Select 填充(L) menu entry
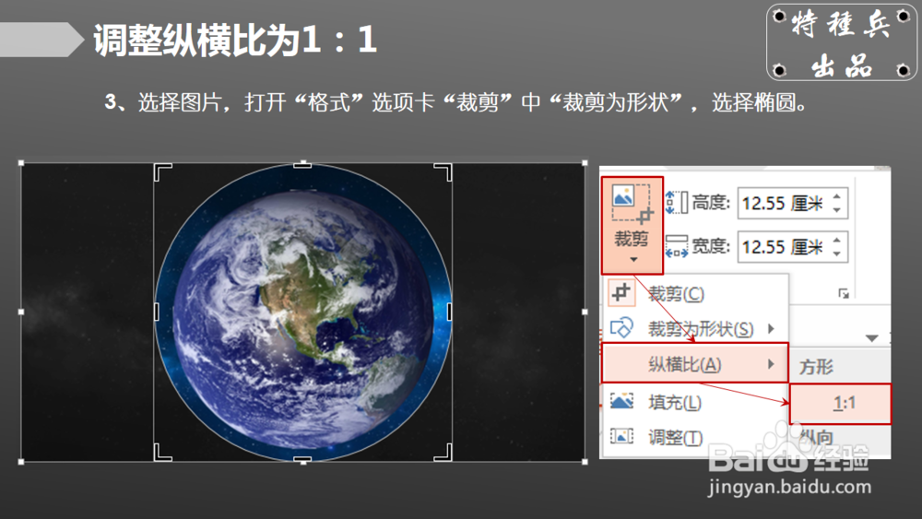This screenshot has width=922, height=519. (x=697, y=403)
